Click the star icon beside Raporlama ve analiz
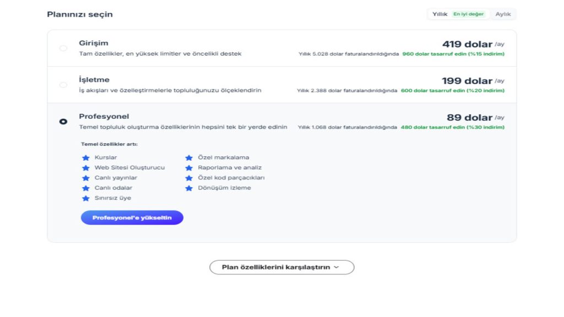The height and width of the screenshot is (317, 564). point(189,168)
